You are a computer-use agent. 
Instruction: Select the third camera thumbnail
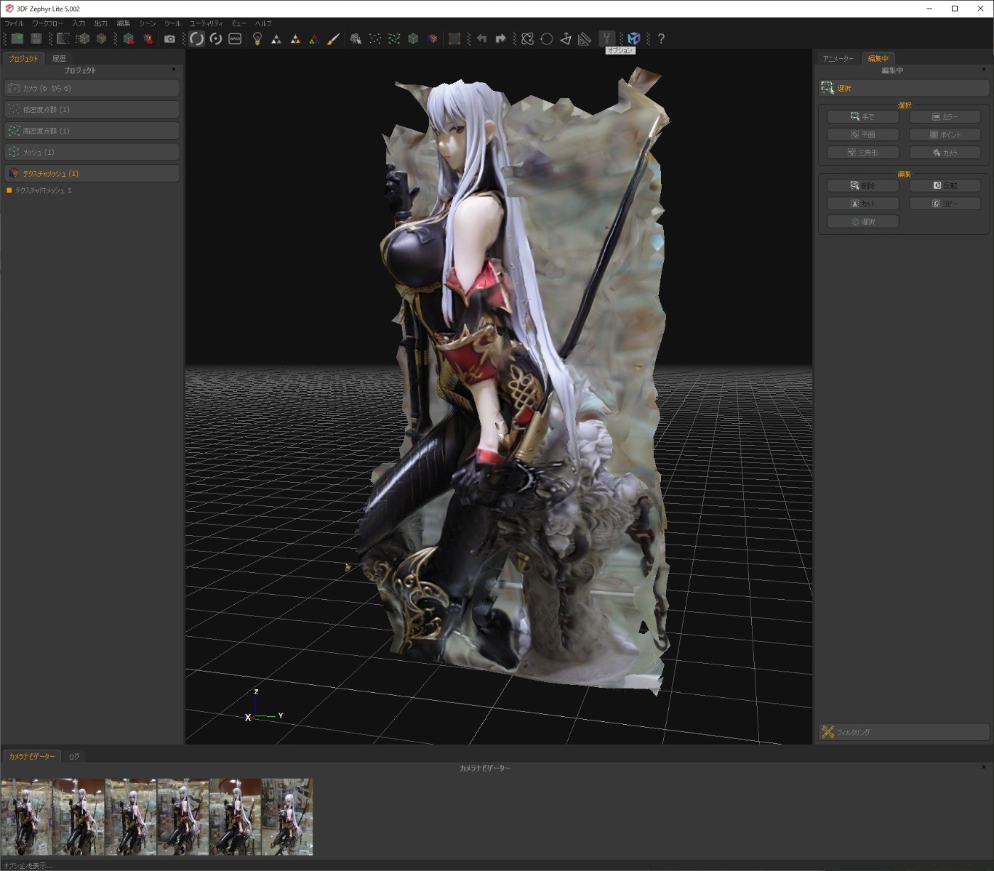[131, 816]
